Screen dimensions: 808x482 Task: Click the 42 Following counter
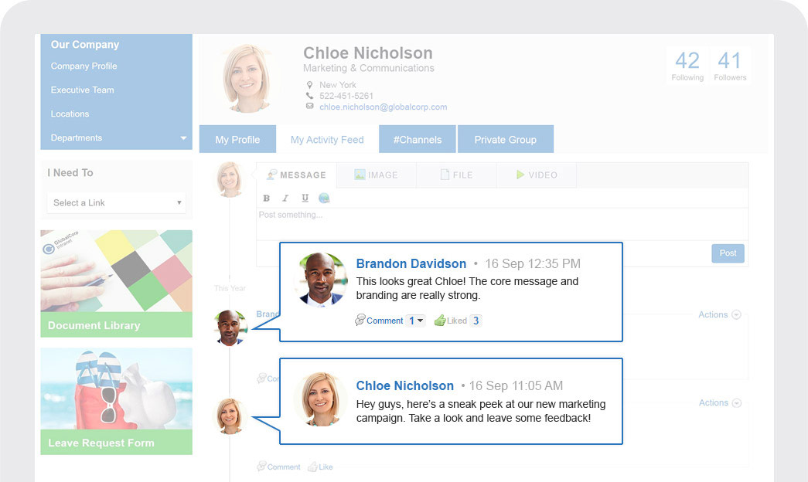[x=687, y=66]
